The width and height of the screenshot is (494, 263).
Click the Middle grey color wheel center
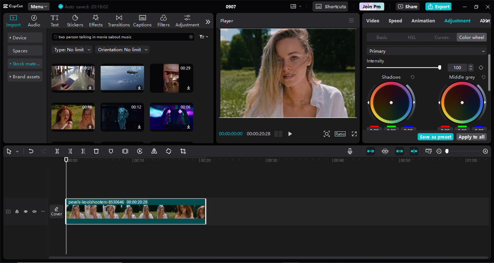point(462,102)
